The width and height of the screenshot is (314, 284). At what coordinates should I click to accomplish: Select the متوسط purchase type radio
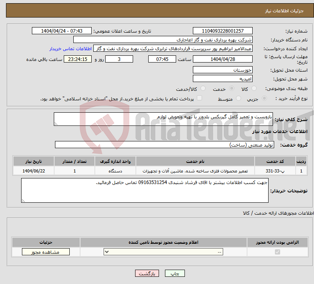point(238,98)
